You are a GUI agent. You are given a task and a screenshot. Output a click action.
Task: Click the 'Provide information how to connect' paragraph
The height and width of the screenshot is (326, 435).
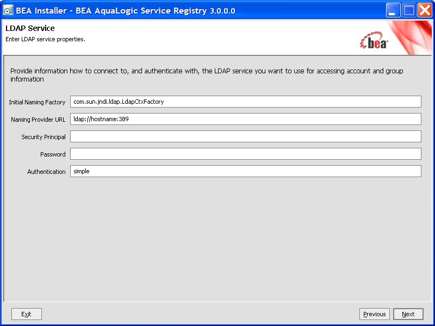[x=207, y=75]
